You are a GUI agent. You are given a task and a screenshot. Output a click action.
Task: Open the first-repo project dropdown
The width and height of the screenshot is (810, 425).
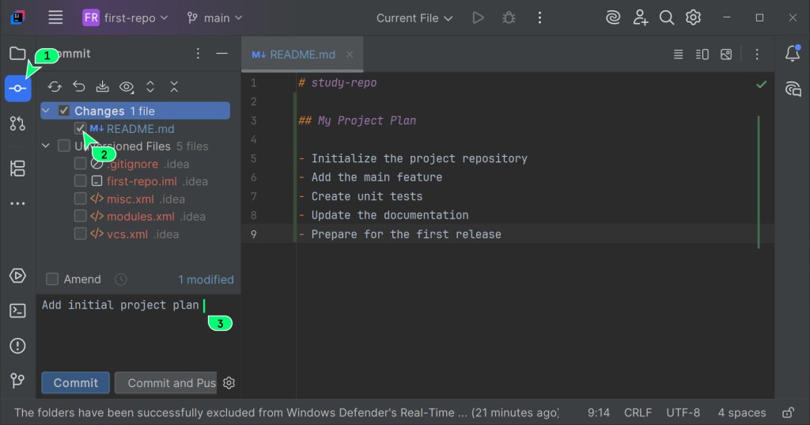pyautogui.click(x=125, y=17)
